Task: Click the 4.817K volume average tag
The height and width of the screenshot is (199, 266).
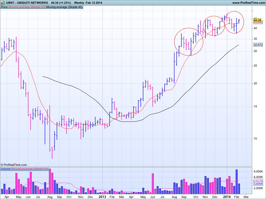Action: tap(258, 181)
